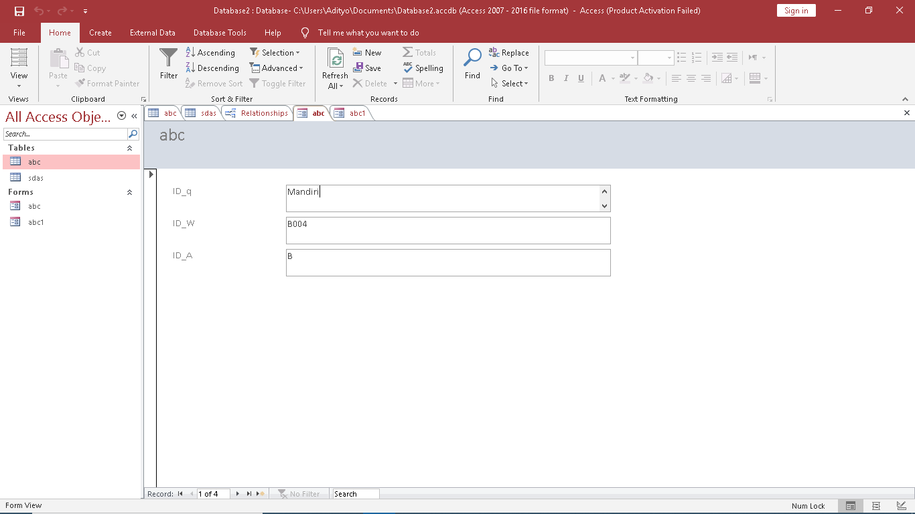Go to next record in navigator
The image size is (915, 514).
click(x=238, y=494)
